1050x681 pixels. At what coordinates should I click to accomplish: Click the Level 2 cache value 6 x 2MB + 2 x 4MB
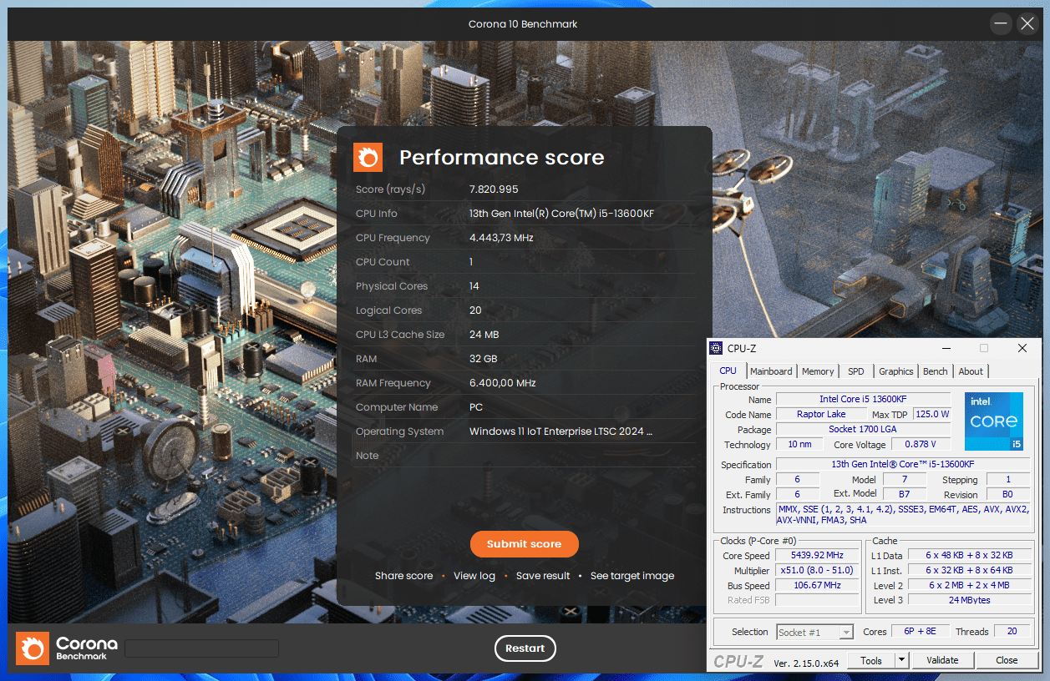(969, 585)
